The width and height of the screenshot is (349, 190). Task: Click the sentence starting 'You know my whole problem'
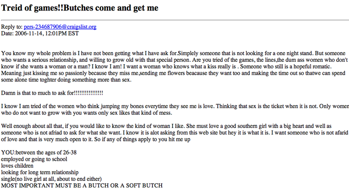90,53
